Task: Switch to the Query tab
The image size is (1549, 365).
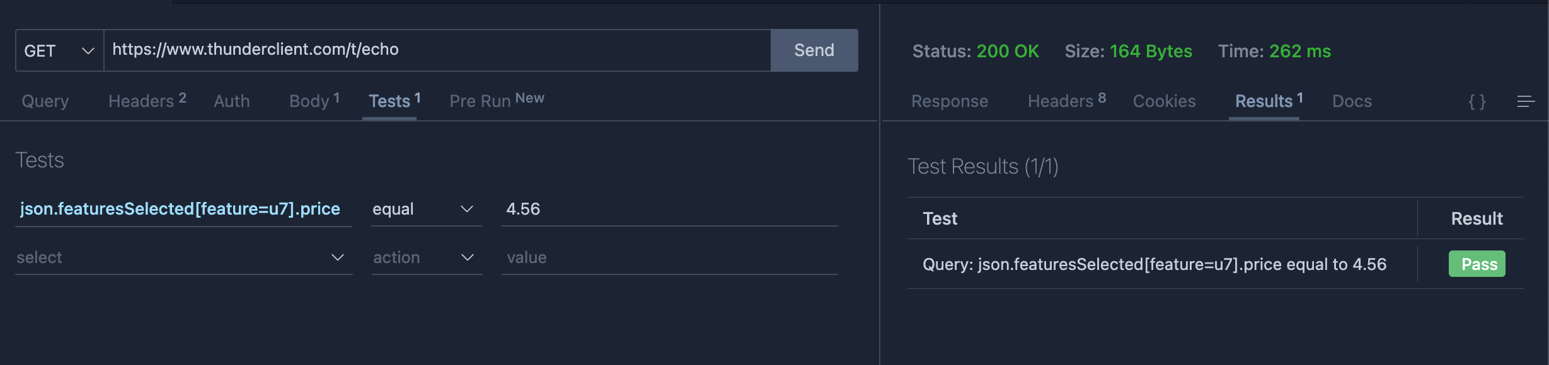Action: 45,101
